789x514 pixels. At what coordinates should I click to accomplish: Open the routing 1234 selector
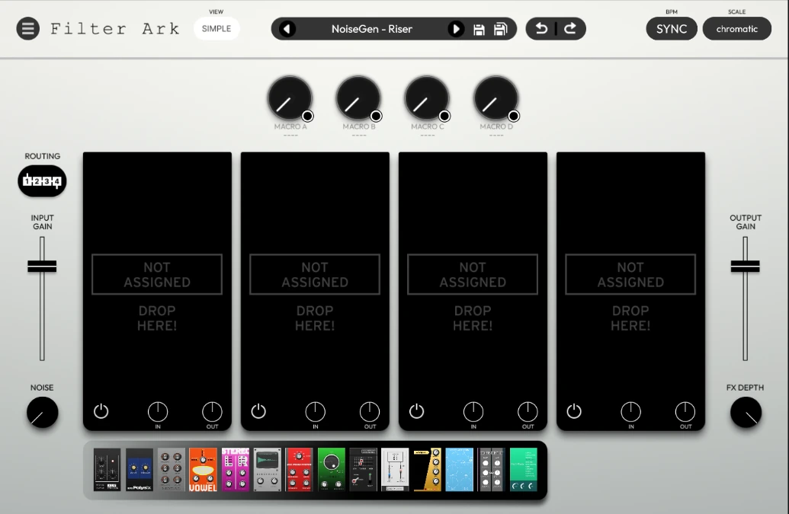point(43,181)
